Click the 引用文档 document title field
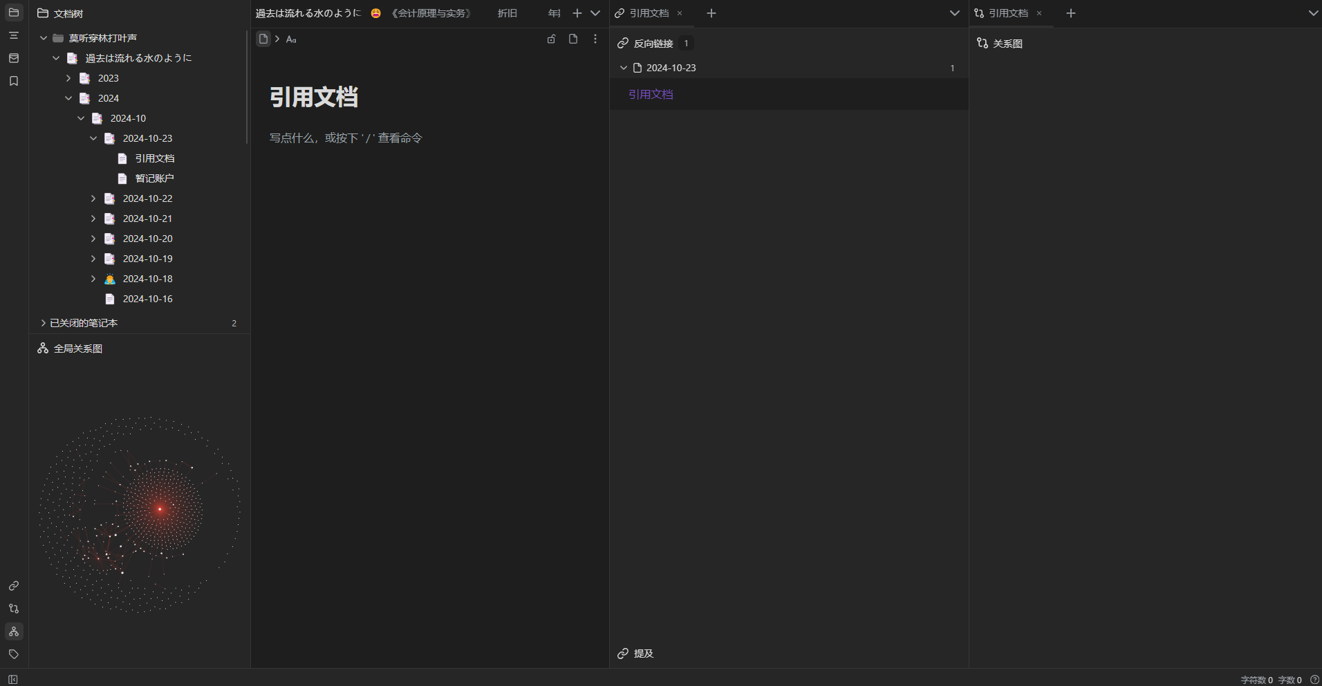The height and width of the screenshot is (686, 1322). click(314, 97)
